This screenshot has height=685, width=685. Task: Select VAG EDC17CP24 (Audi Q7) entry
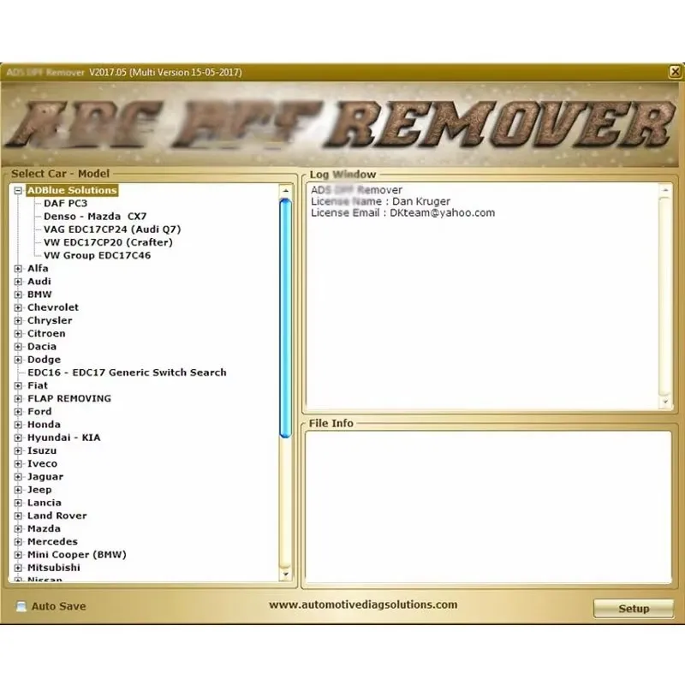point(112,229)
